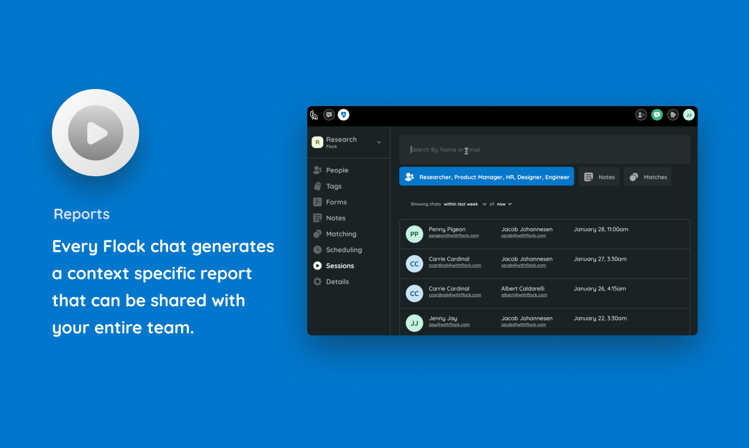Click the Reports heading text
Image resolution: width=749 pixels, height=448 pixels.
tap(82, 215)
